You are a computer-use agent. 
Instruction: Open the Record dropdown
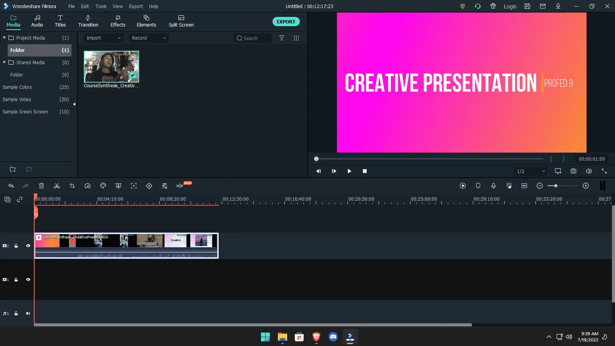149,38
